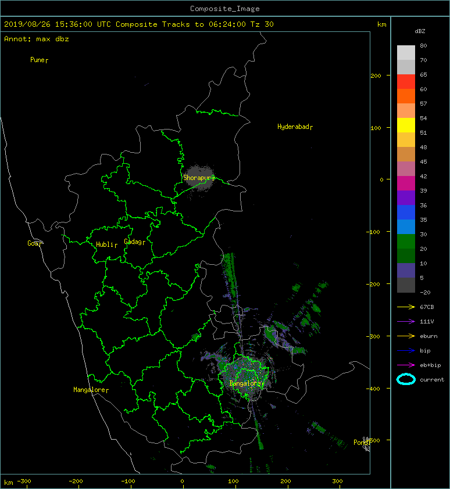Click the -300 tick on the vertical axis

pos(373,336)
